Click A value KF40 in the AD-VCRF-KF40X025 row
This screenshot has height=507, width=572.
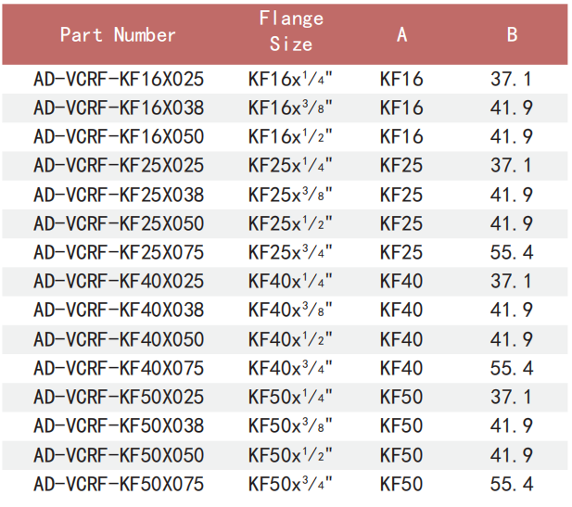click(401, 282)
